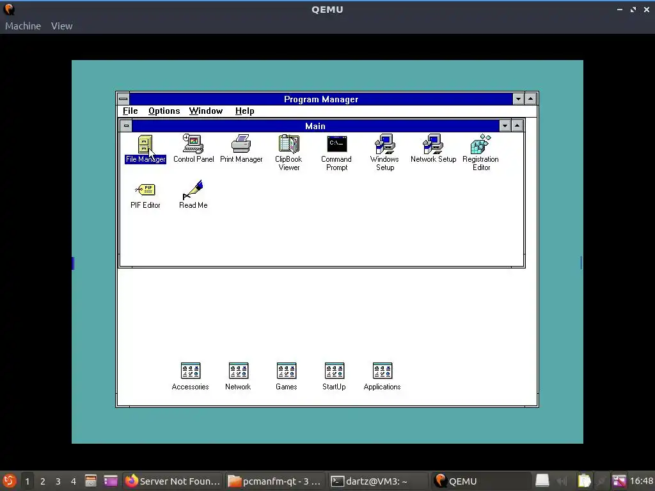Maximize the Main group window
The image size is (655, 491).
[x=517, y=126]
